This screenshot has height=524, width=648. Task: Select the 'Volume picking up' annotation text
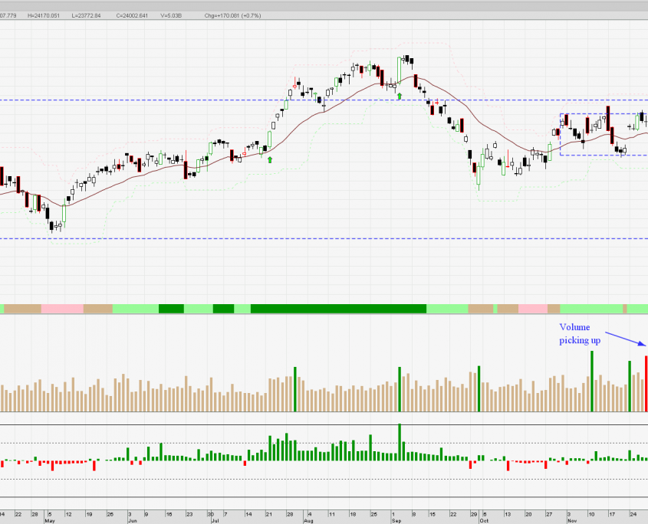(579, 333)
